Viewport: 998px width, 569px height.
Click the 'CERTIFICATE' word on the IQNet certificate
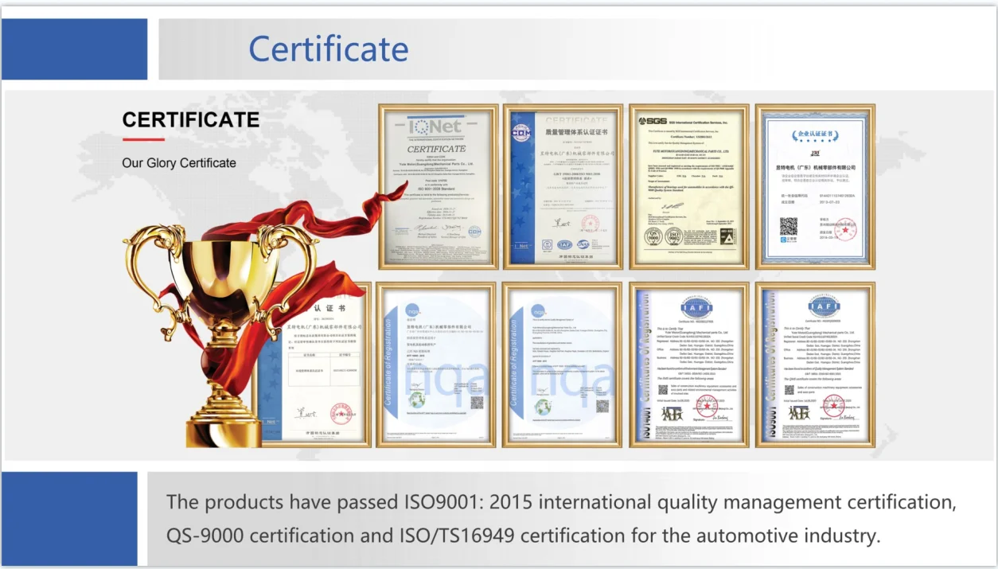[436, 149]
